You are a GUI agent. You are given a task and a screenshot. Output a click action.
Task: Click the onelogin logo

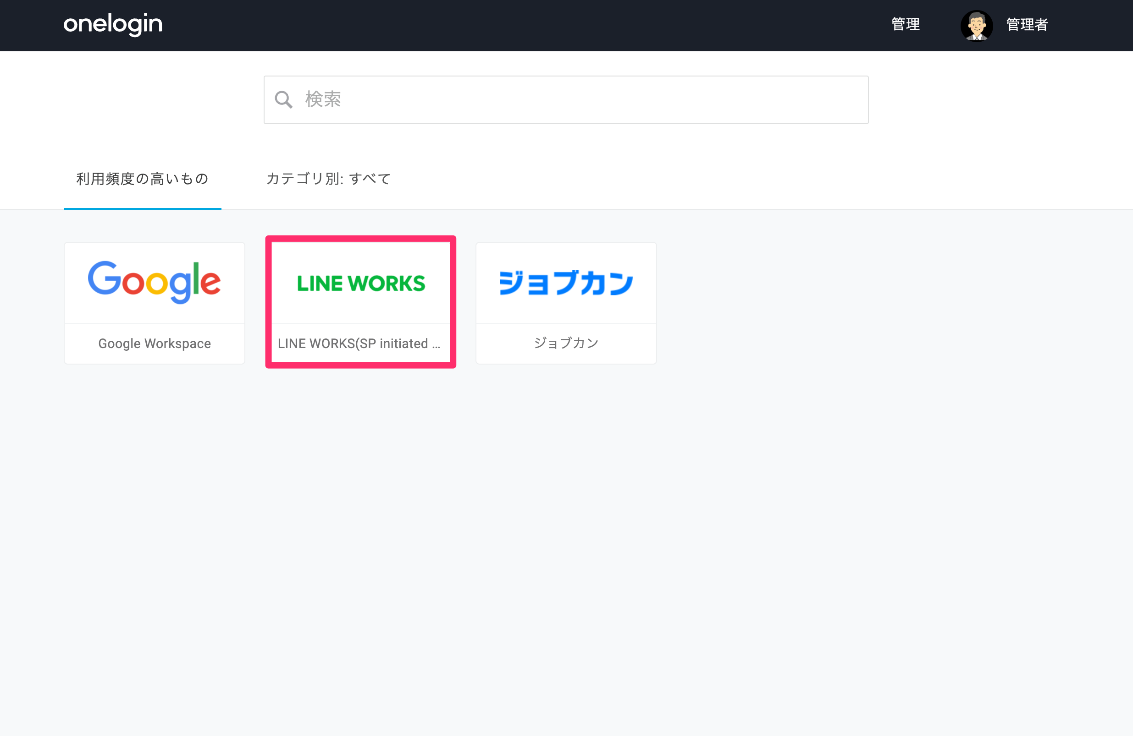coord(113,24)
